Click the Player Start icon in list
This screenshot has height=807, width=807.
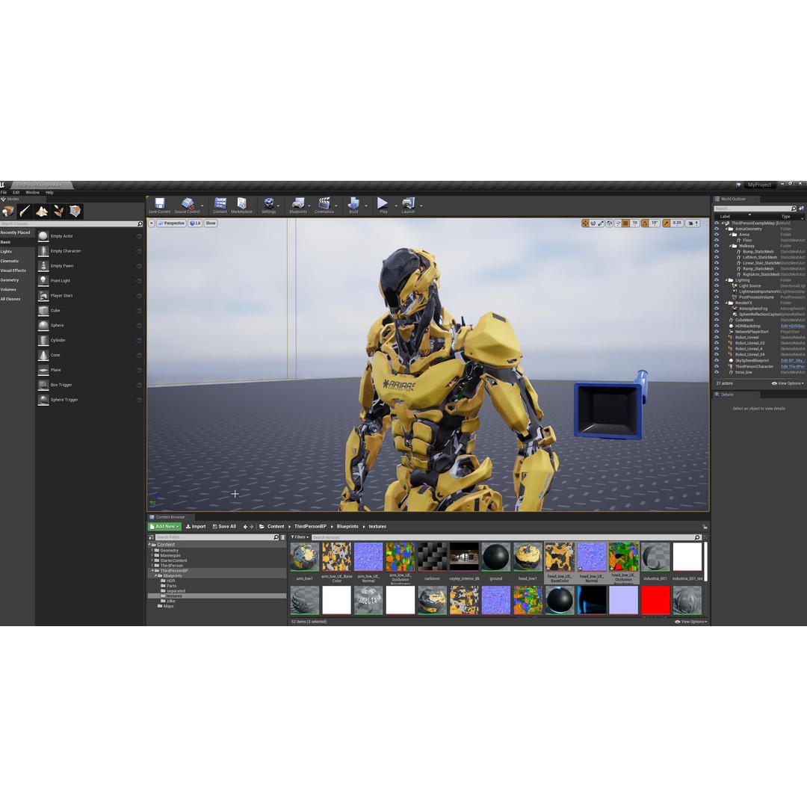coord(43,295)
